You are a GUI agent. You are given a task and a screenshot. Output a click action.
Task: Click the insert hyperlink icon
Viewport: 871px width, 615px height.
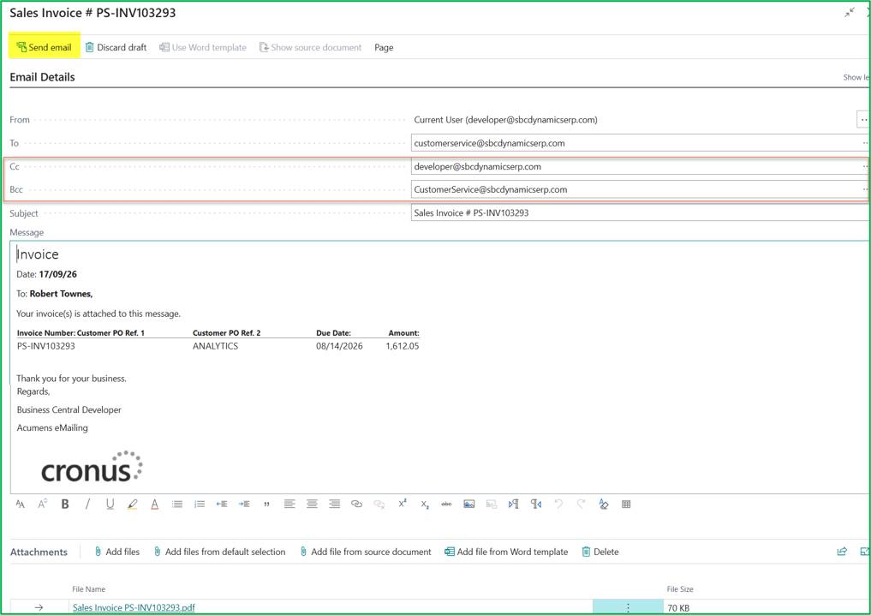pos(356,504)
